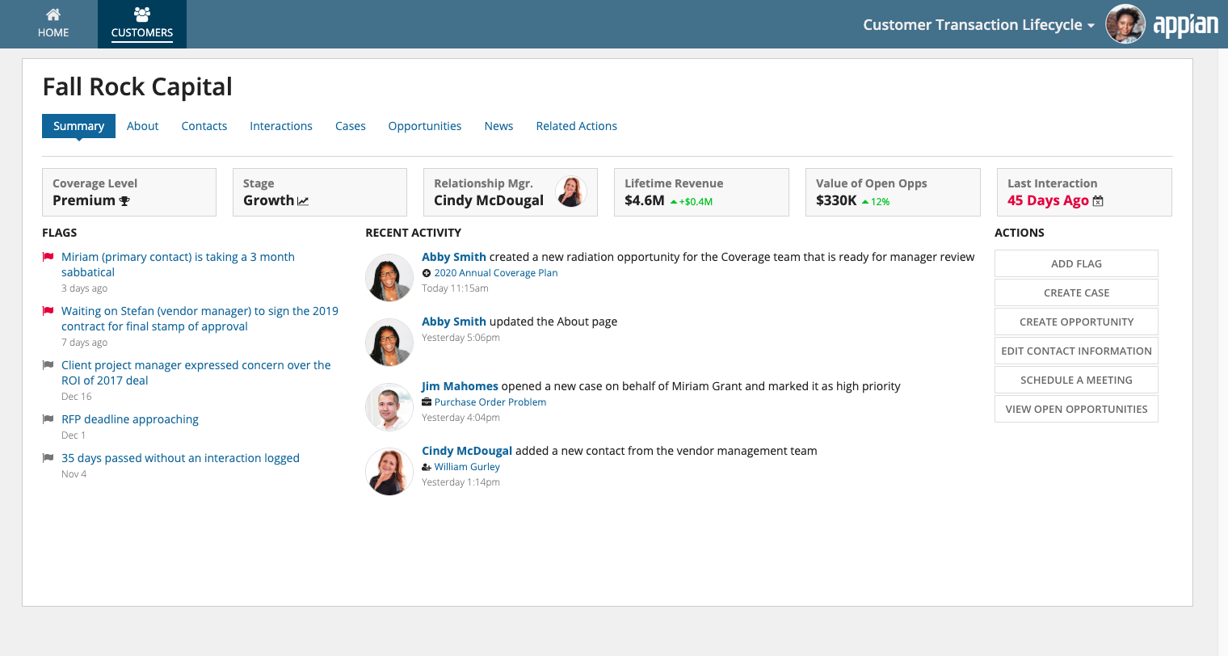Click the Jim Mahomes name link
The height and width of the screenshot is (656, 1228).
(x=460, y=386)
